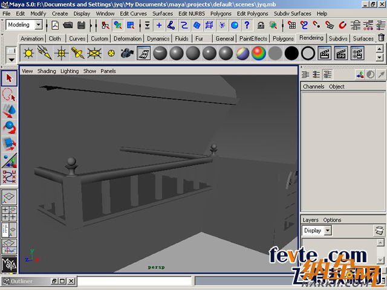The width and height of the screenshot is (387, 290).
Task: Click the Channels menu in Channel Box
Action: click(x=313, y=86)
